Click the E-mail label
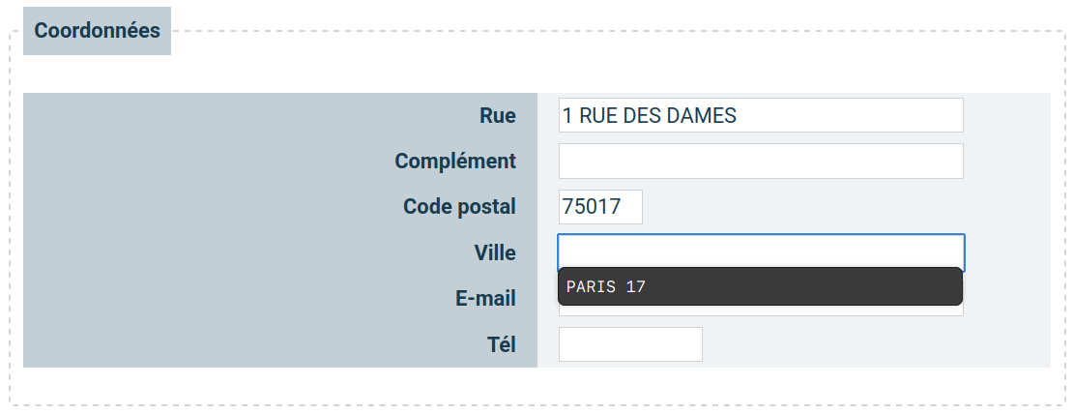Viewport: 1074px width, 414px height. (485, 299)
